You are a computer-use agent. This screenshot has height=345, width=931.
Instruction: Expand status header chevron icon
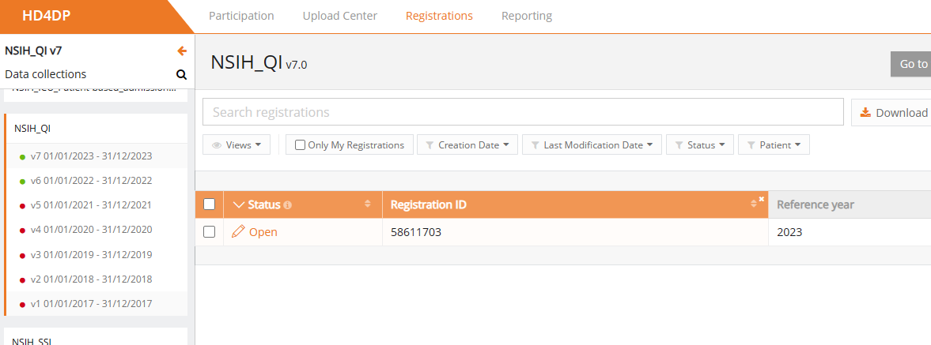click(240, 205)
